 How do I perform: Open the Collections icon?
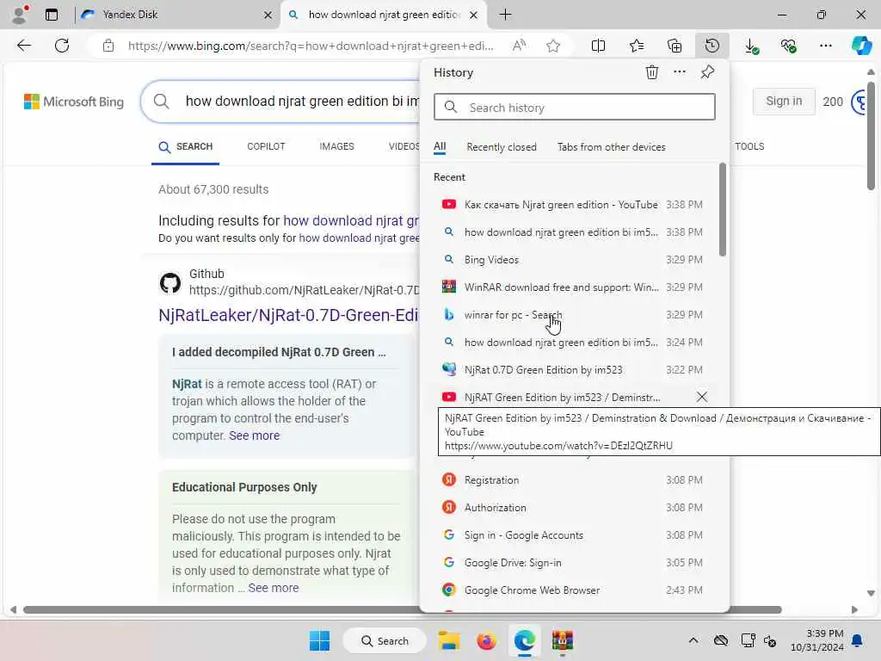tap(675, 46)
